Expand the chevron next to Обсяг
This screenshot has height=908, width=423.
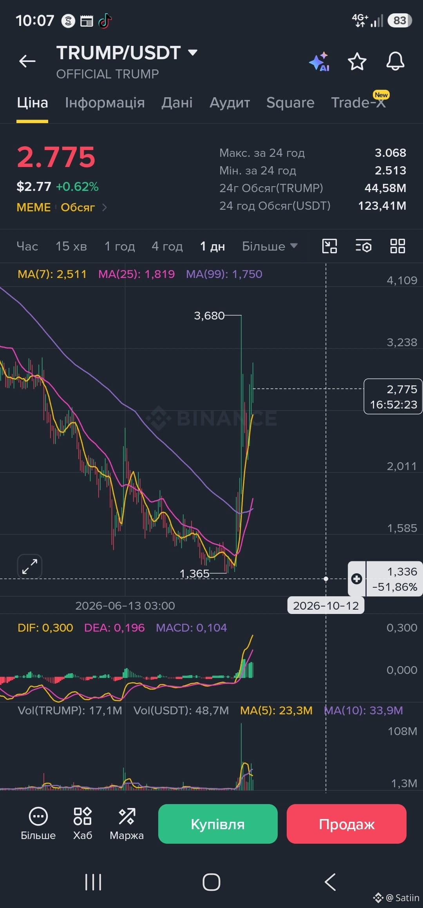104,207
